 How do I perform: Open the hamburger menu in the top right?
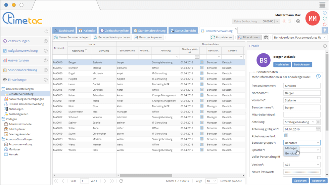(x=322, y=5)
